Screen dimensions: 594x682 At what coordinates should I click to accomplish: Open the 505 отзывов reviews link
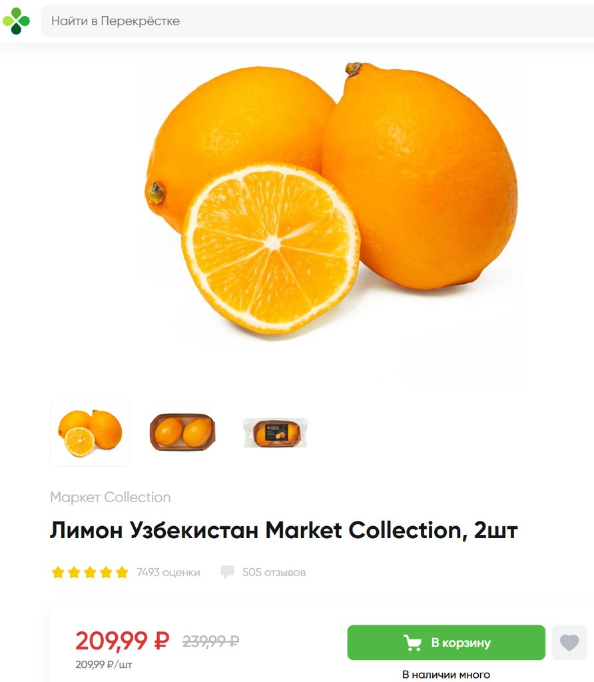pos(274,572)
